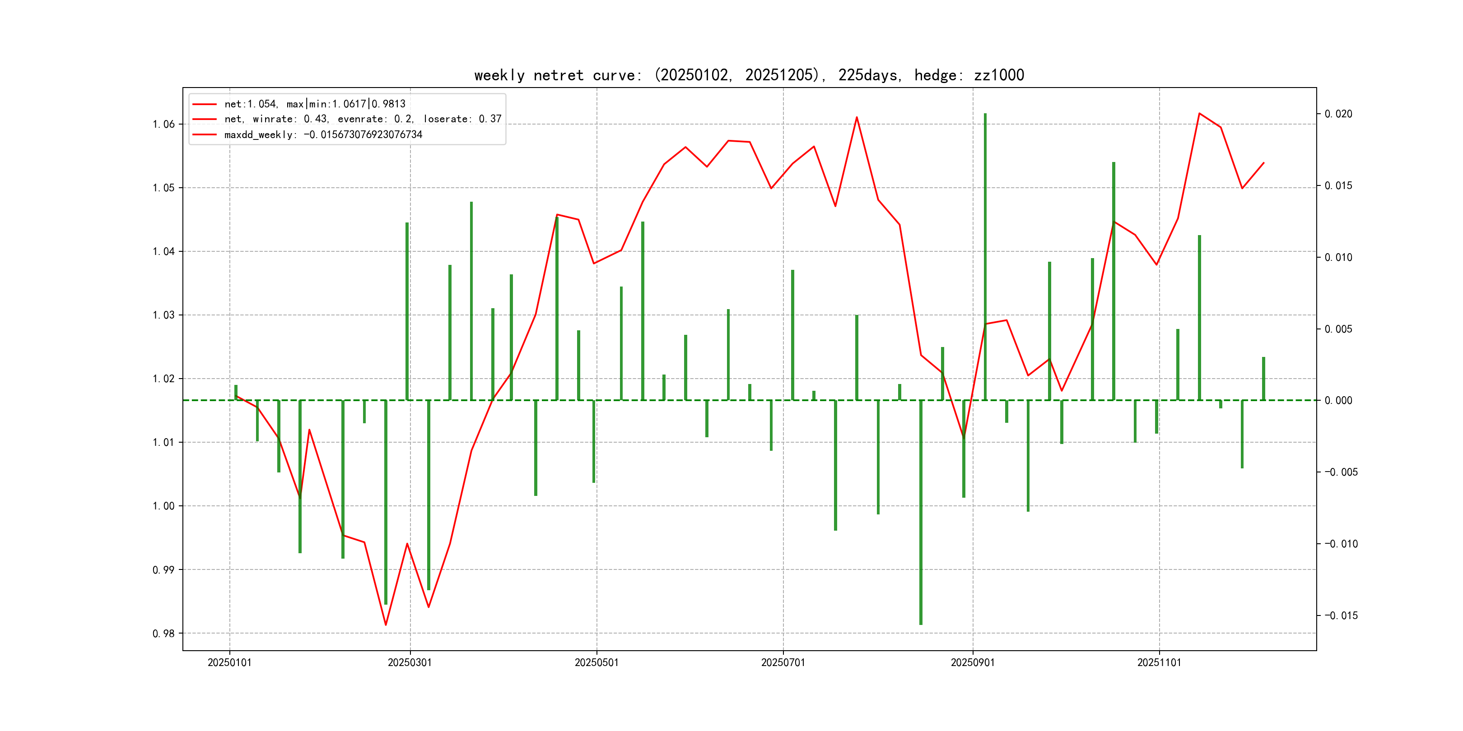
Task: Click the 20250701 x-axis date label
Action: tap(783, 662)
